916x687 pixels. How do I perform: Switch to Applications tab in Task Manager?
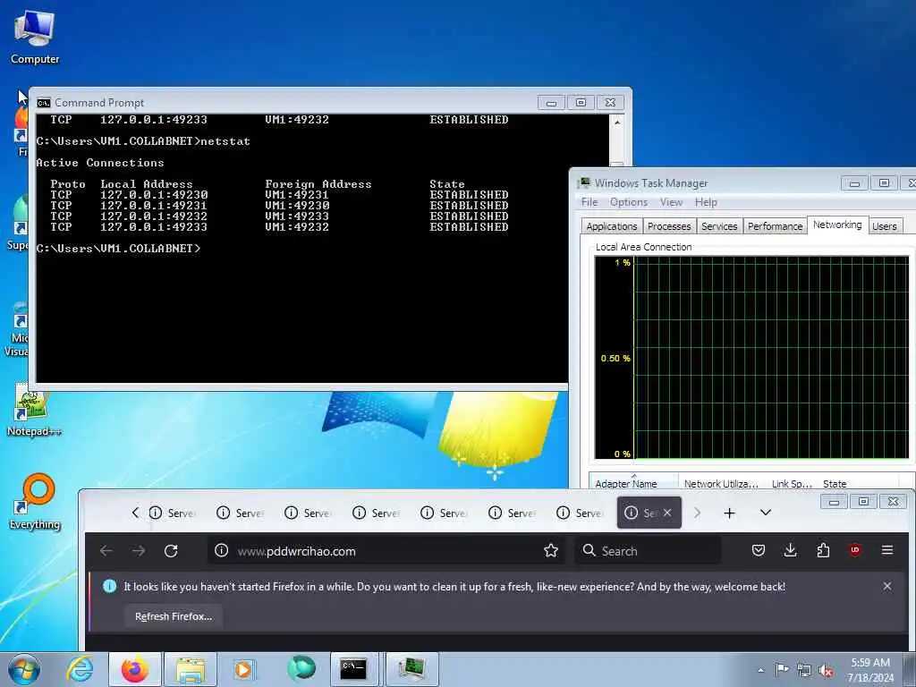[x=612, y=226]
